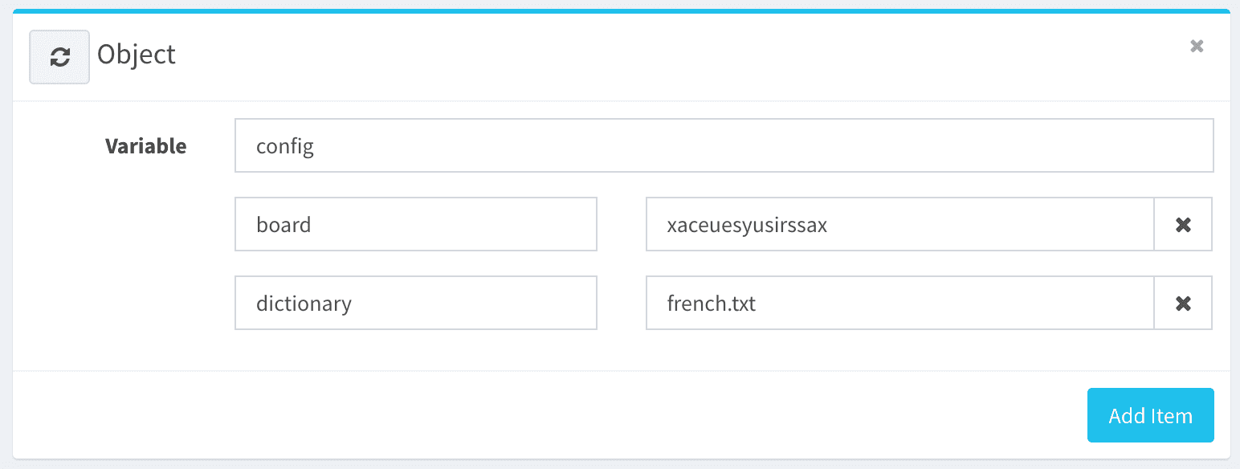Dismiss the panel using top-right X

1197,47
